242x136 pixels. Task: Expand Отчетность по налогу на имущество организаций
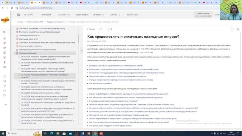[x=17, y=32]
